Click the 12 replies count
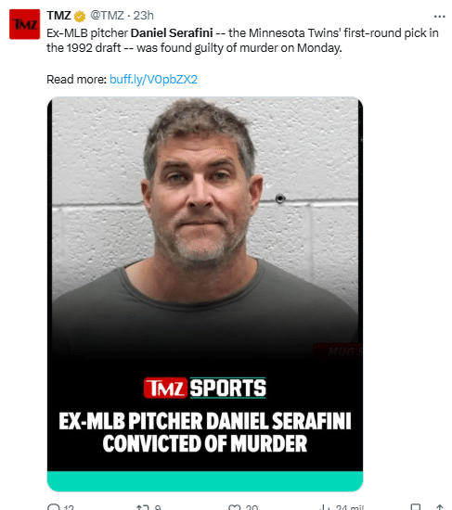The width and height of the screenshot is (452, 510). [x=69, y=507]
